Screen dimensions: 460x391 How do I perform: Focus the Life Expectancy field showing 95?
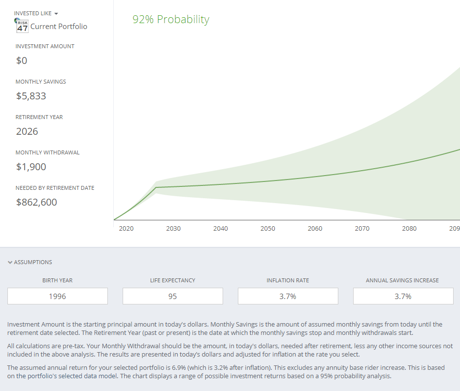tap(173, 296)
